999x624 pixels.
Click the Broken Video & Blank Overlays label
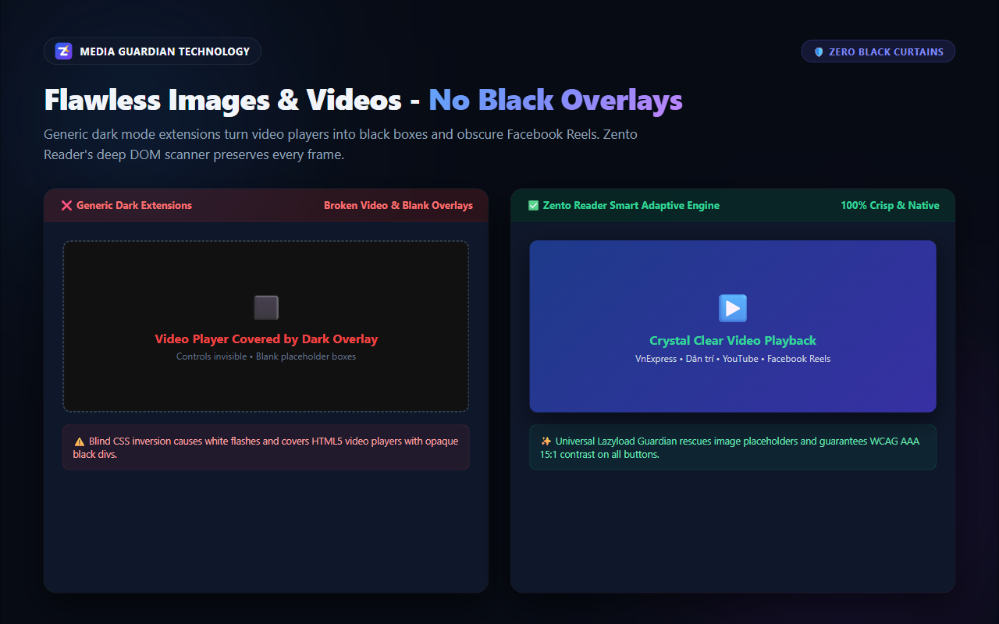398,206
